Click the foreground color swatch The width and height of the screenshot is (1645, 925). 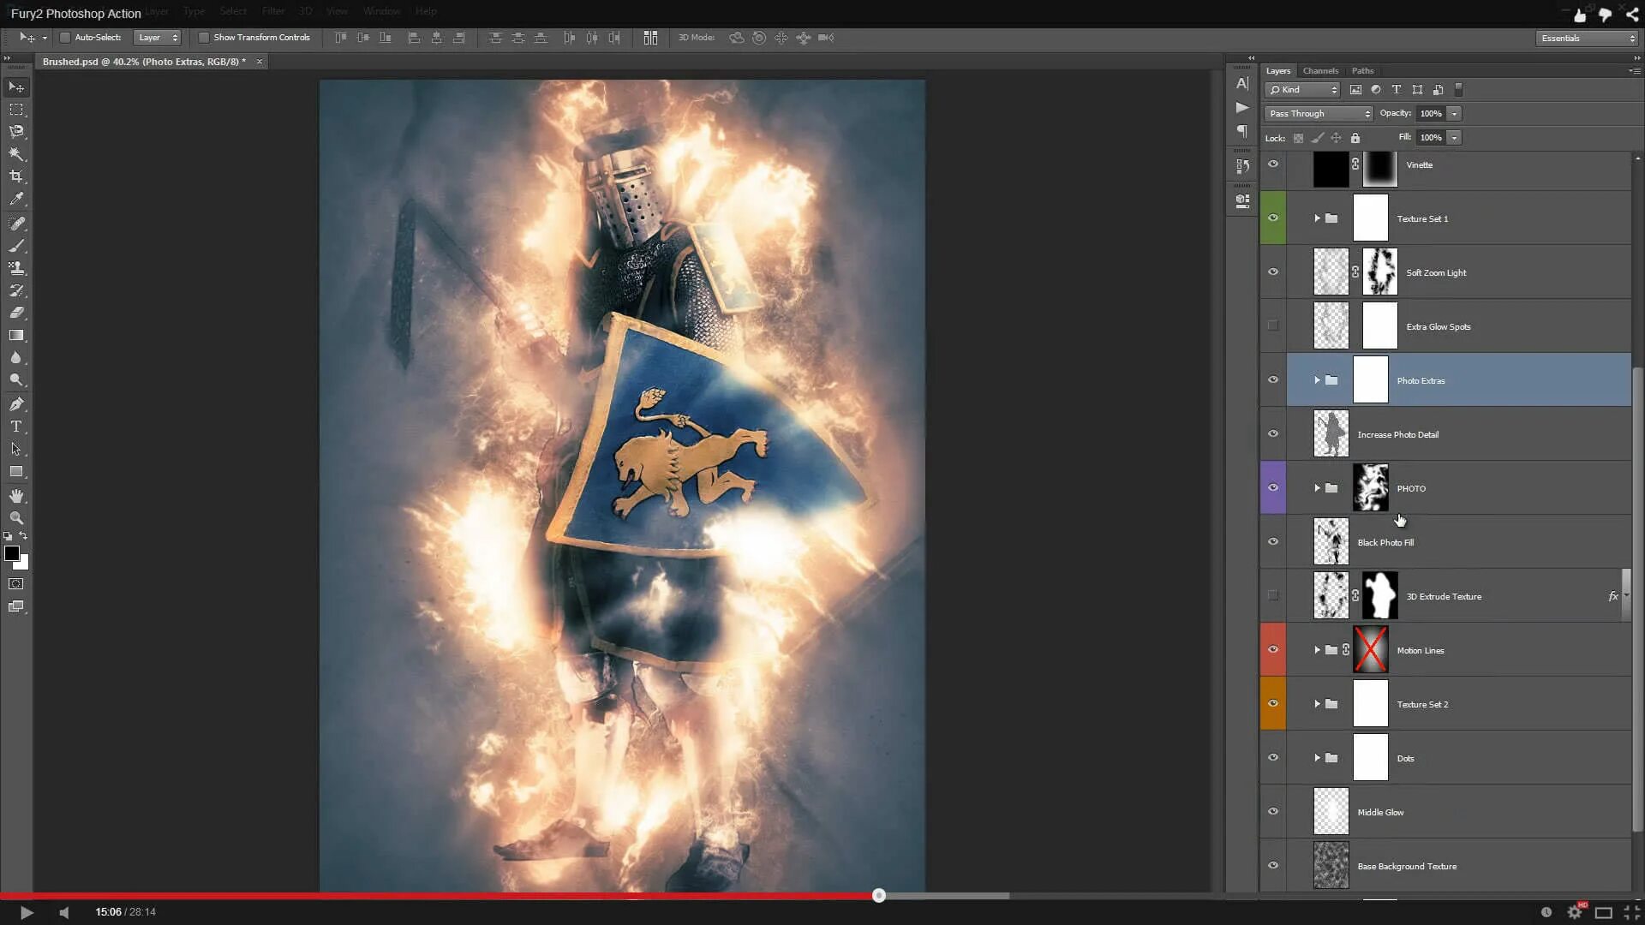(12, 554)
